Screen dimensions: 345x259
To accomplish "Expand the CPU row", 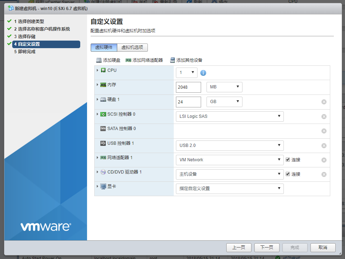I will coord(97,70).
